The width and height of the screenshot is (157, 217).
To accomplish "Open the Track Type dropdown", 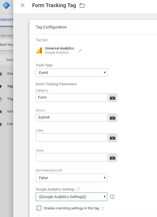I will click(x=71, y=73).
